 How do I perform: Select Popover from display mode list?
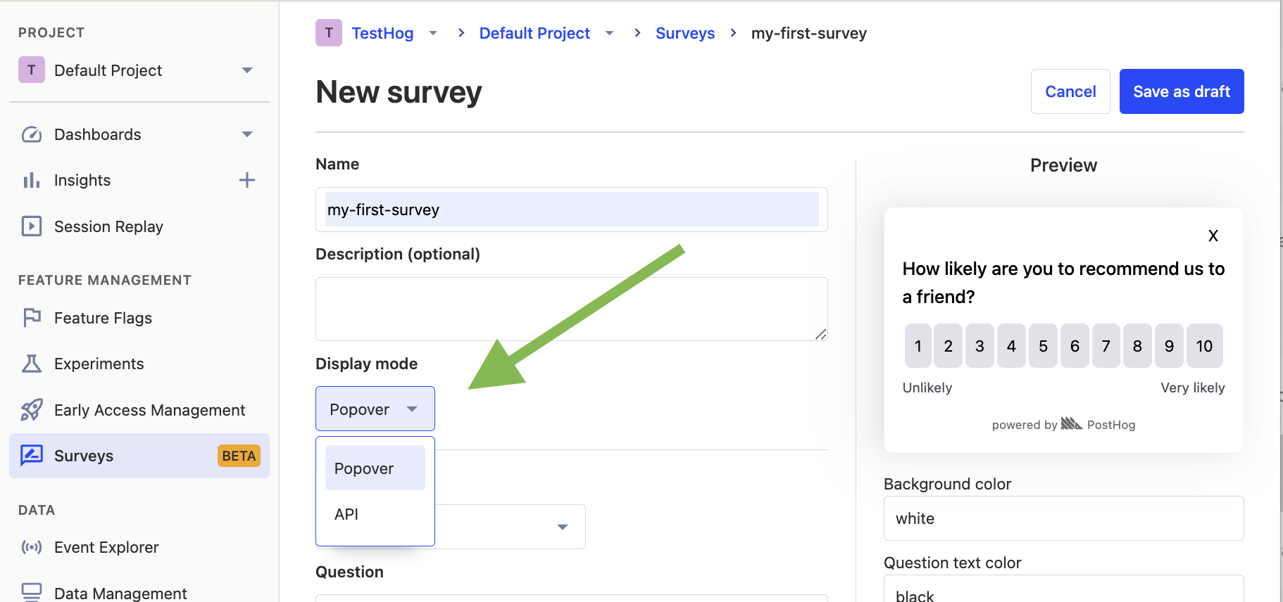click(x=375, y=468)
